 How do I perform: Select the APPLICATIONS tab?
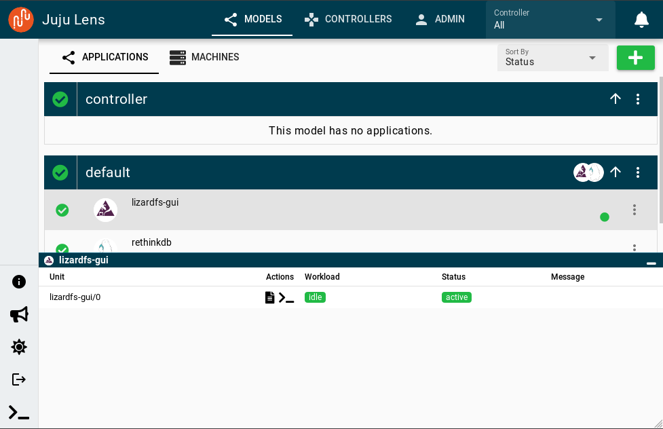[x=105, y=57]
